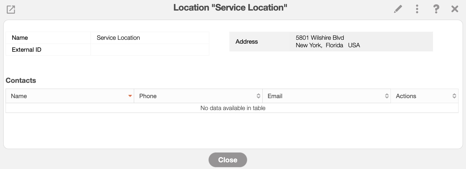
Task: Open the location in a new window
Action: (11, 9)
